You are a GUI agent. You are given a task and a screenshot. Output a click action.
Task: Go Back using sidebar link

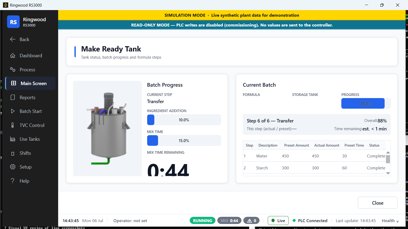(30, 39)
